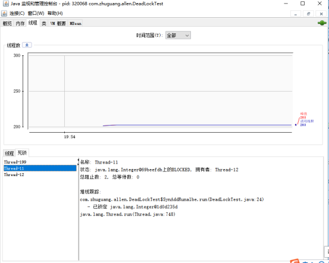Click the Thread.java:748 stack frame
Image resolution: width=329 pixels, height=263 pixels.
[x=128, y=214]
